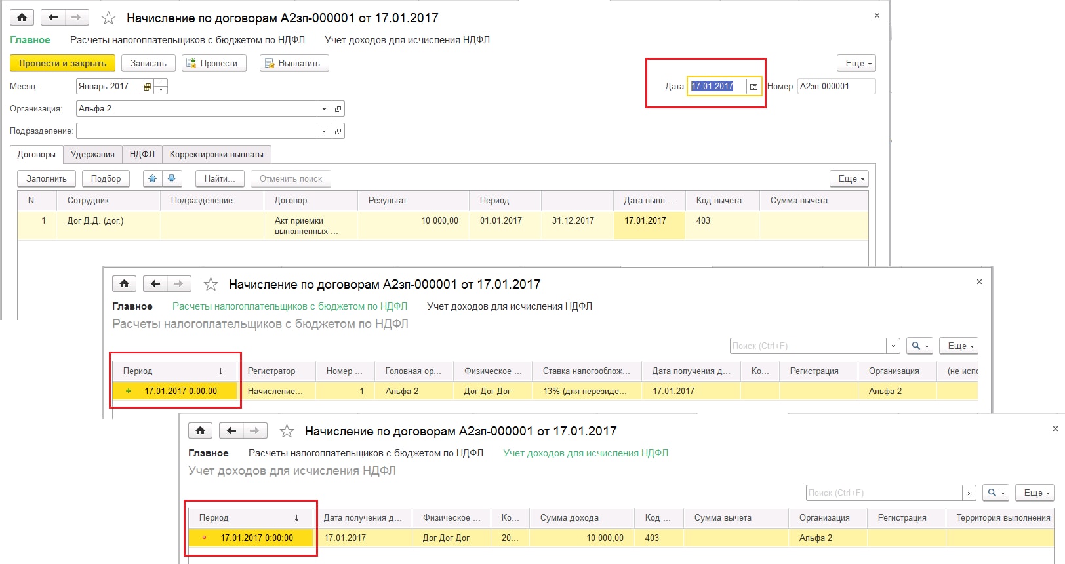Click Провести button
The image size is (1065, 564).
tap(214, 64)
